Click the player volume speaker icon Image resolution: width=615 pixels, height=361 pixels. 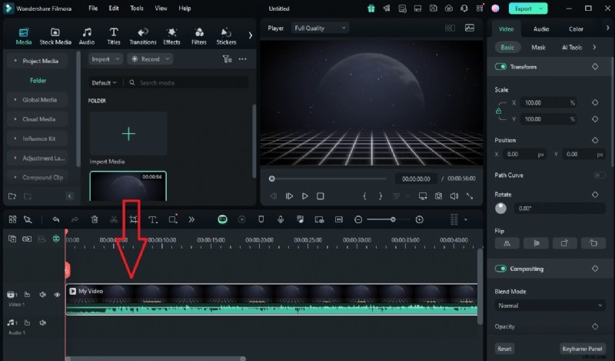[x=454, y=196]
